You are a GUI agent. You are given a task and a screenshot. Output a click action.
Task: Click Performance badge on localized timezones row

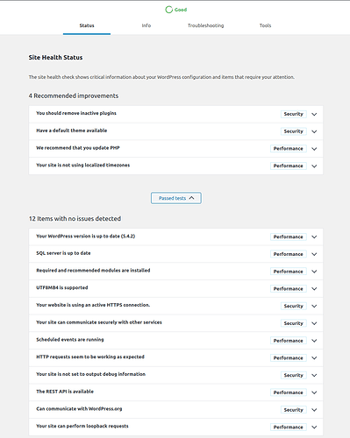289,166
